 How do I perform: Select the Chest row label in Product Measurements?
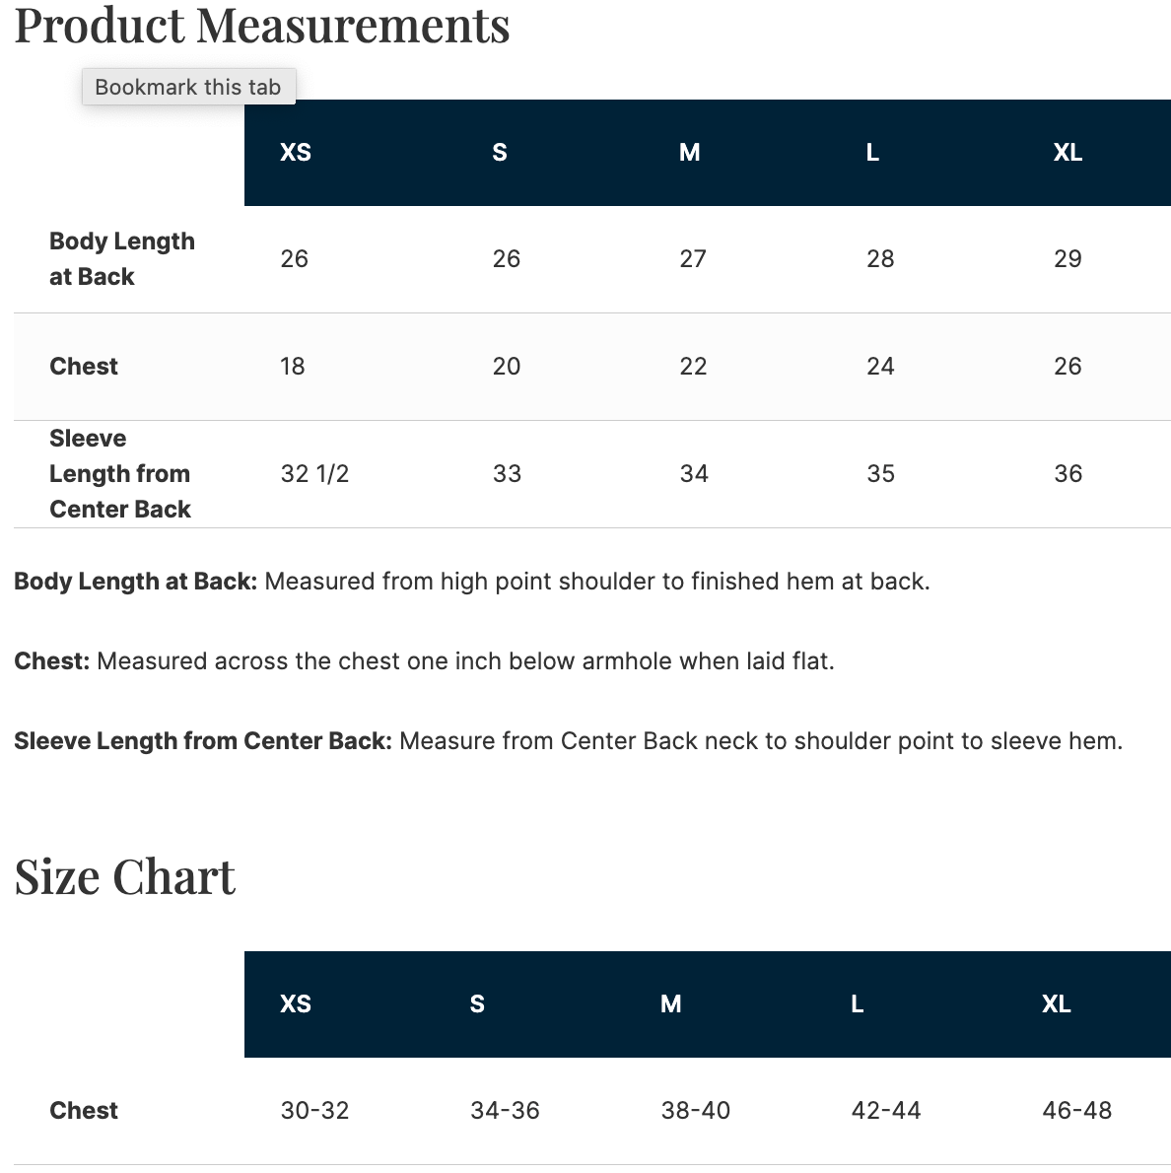(84, 367)
